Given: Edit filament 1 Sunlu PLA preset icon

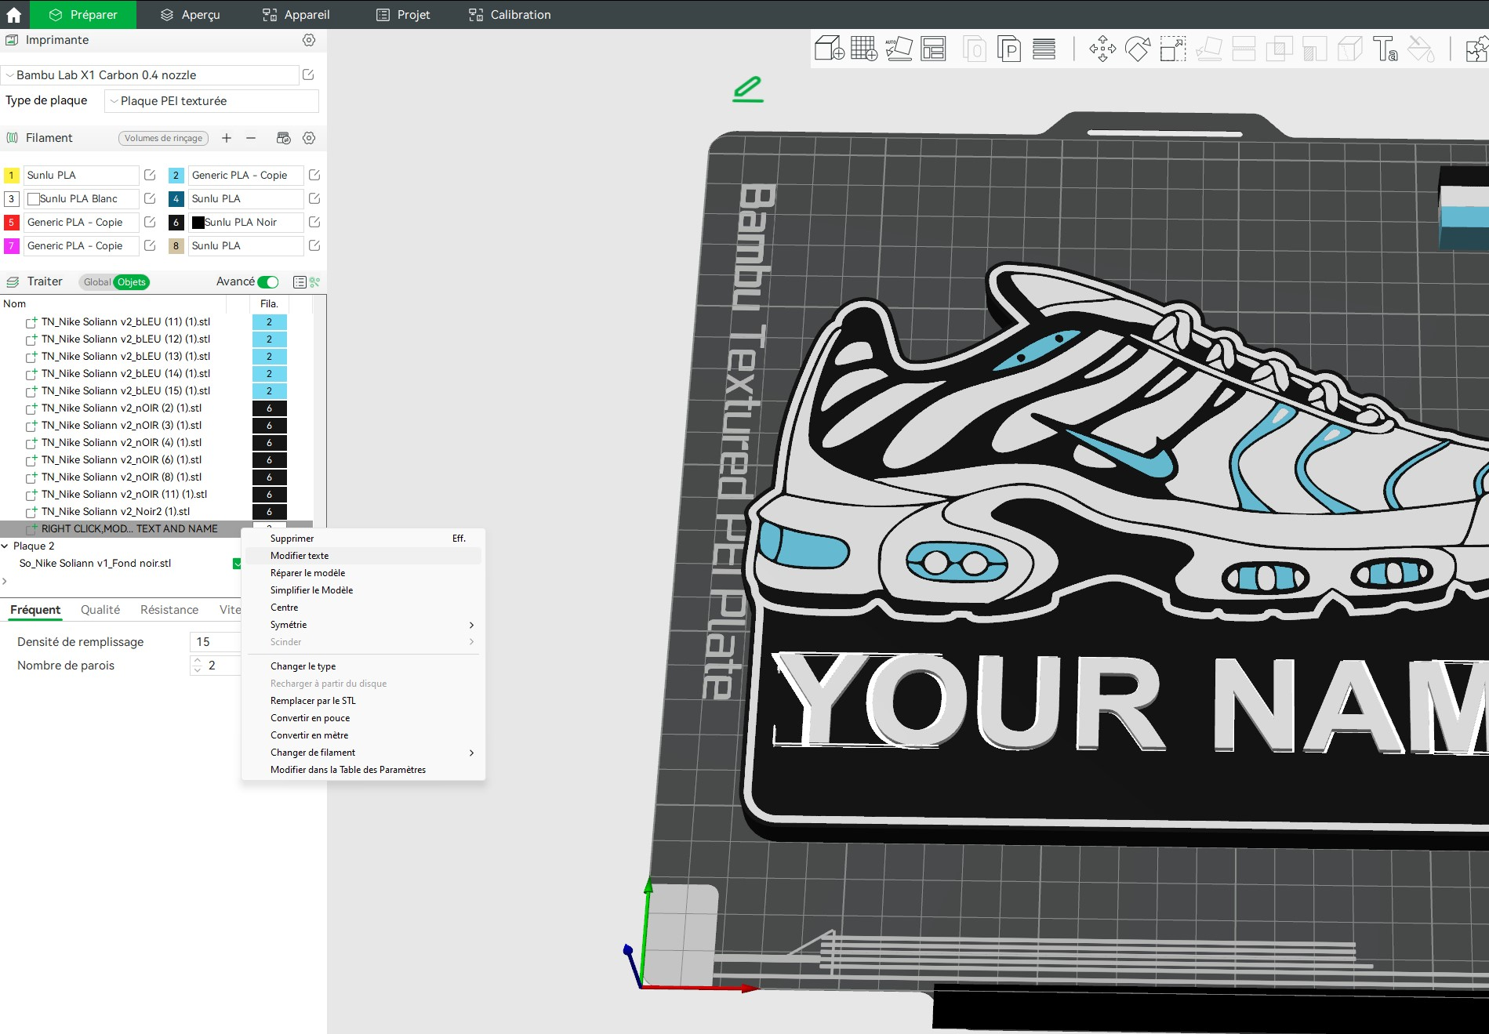Looking at the screenshot, I should coord(150,175).
